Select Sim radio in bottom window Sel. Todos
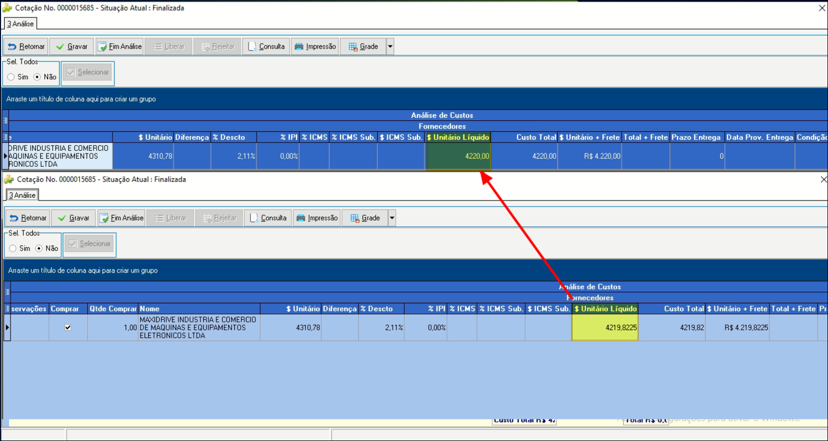 pyautogui.click(x=13, y=248)
